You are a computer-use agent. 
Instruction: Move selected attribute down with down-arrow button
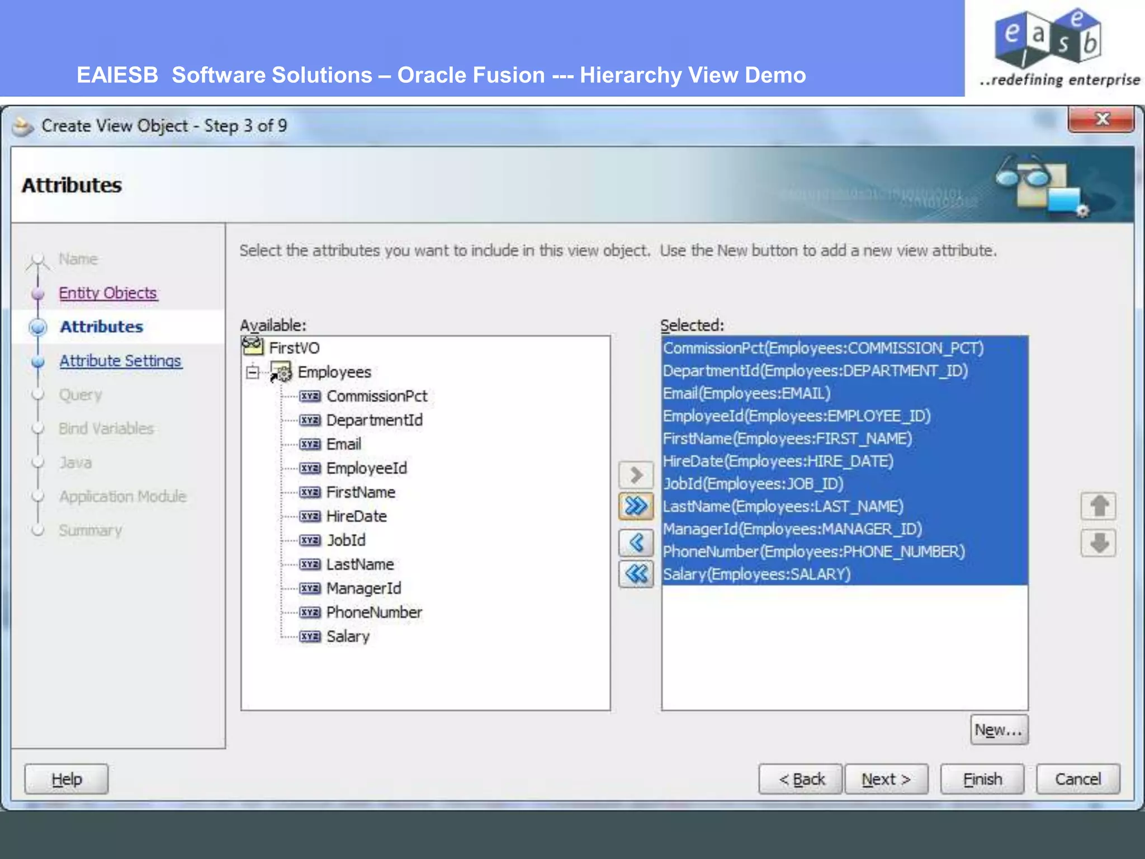1099,543
